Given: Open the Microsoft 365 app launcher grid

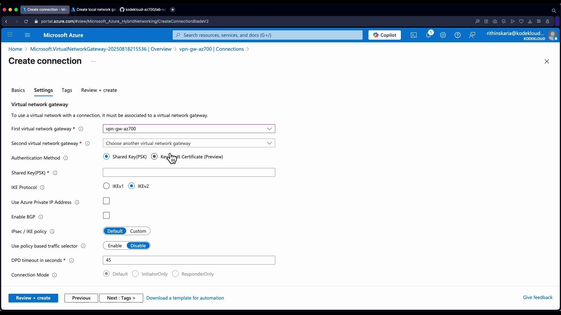Looking at the screenshot, I should pos(10,35).
